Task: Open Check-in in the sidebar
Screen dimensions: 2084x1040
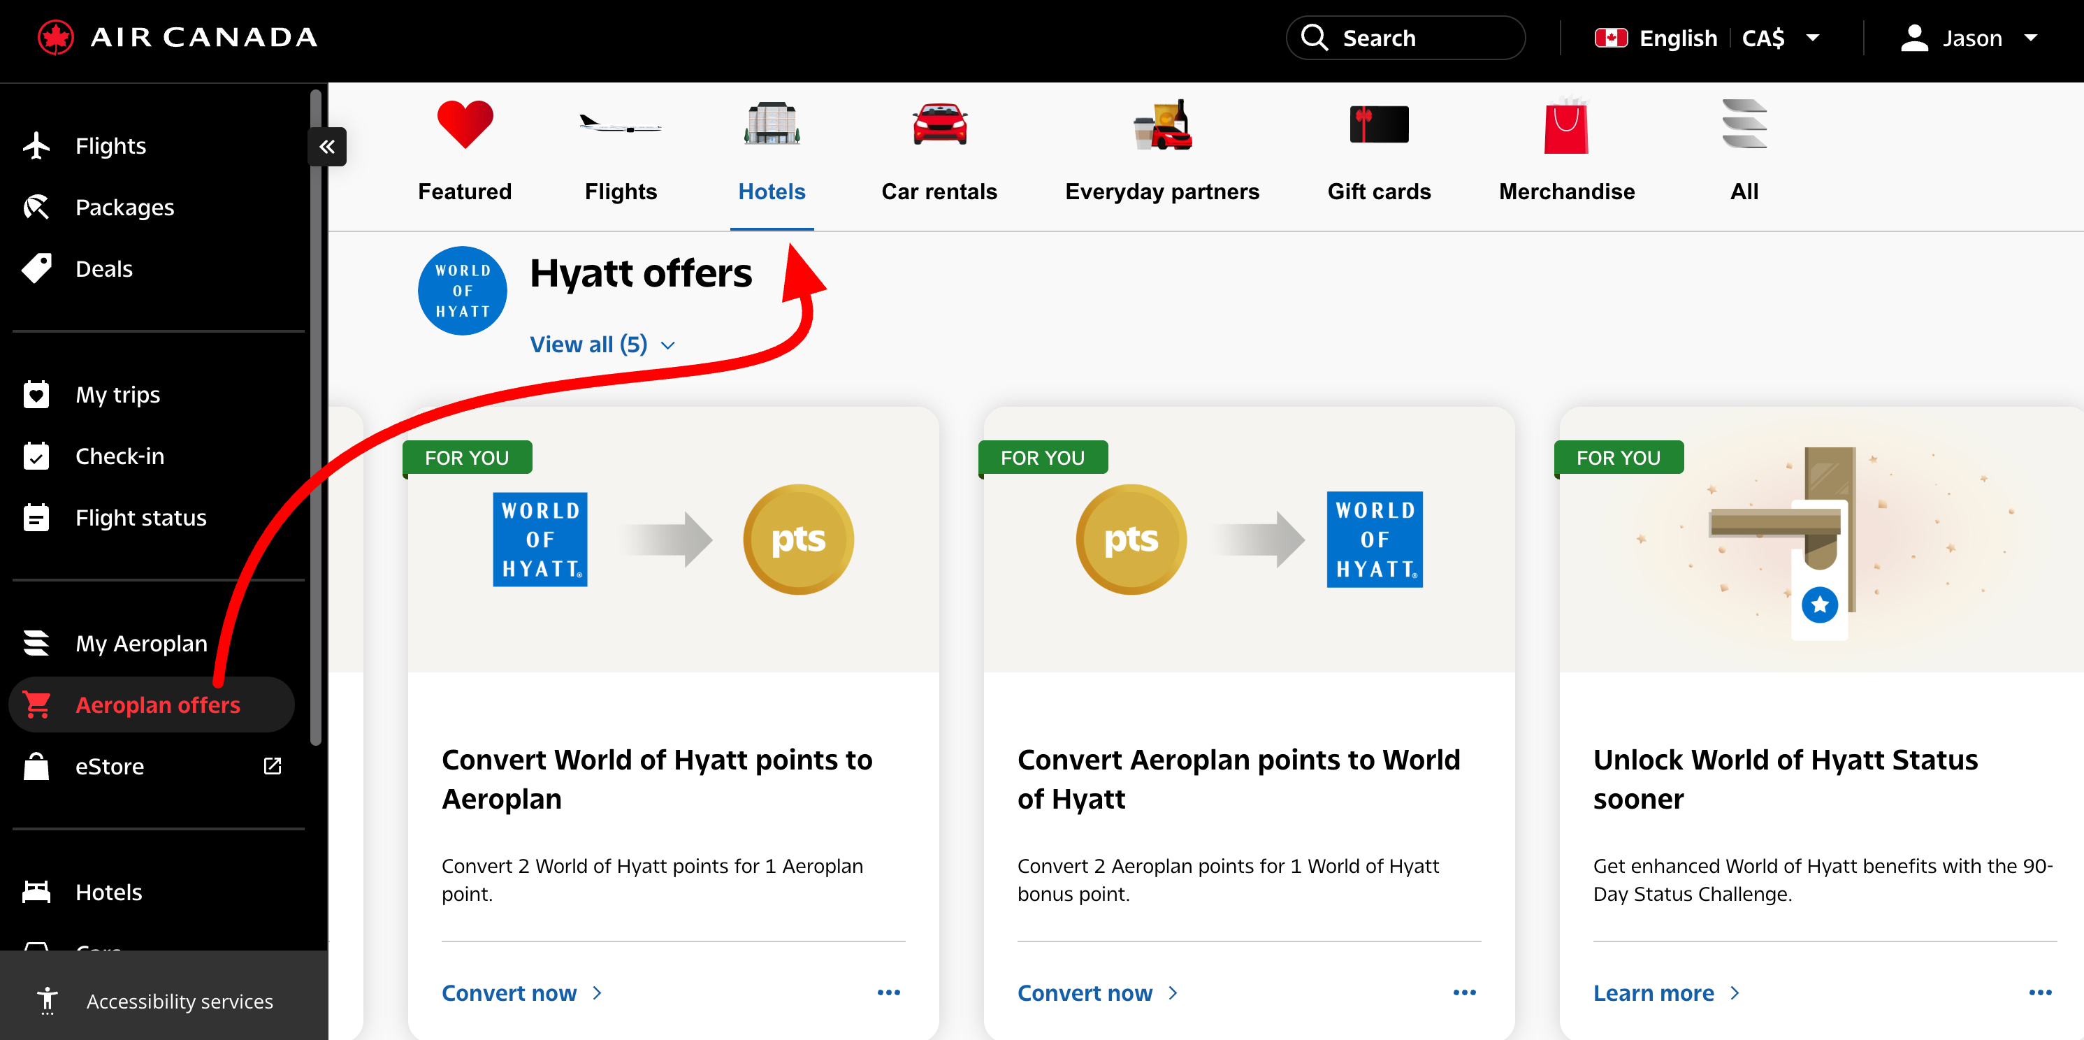Action: pos(120,456)
